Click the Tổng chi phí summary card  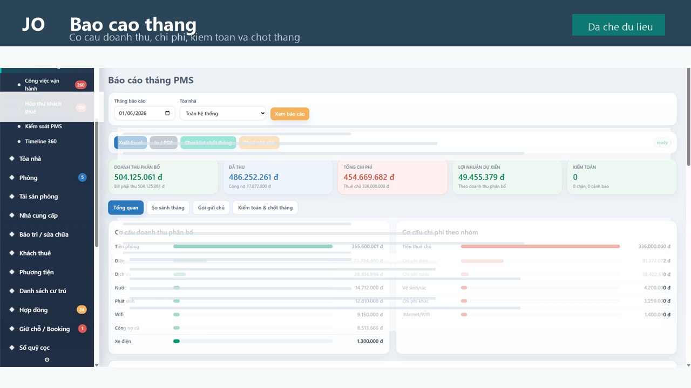point(392,177)
